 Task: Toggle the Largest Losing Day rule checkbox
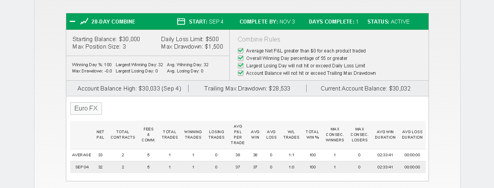pos(241,66)
